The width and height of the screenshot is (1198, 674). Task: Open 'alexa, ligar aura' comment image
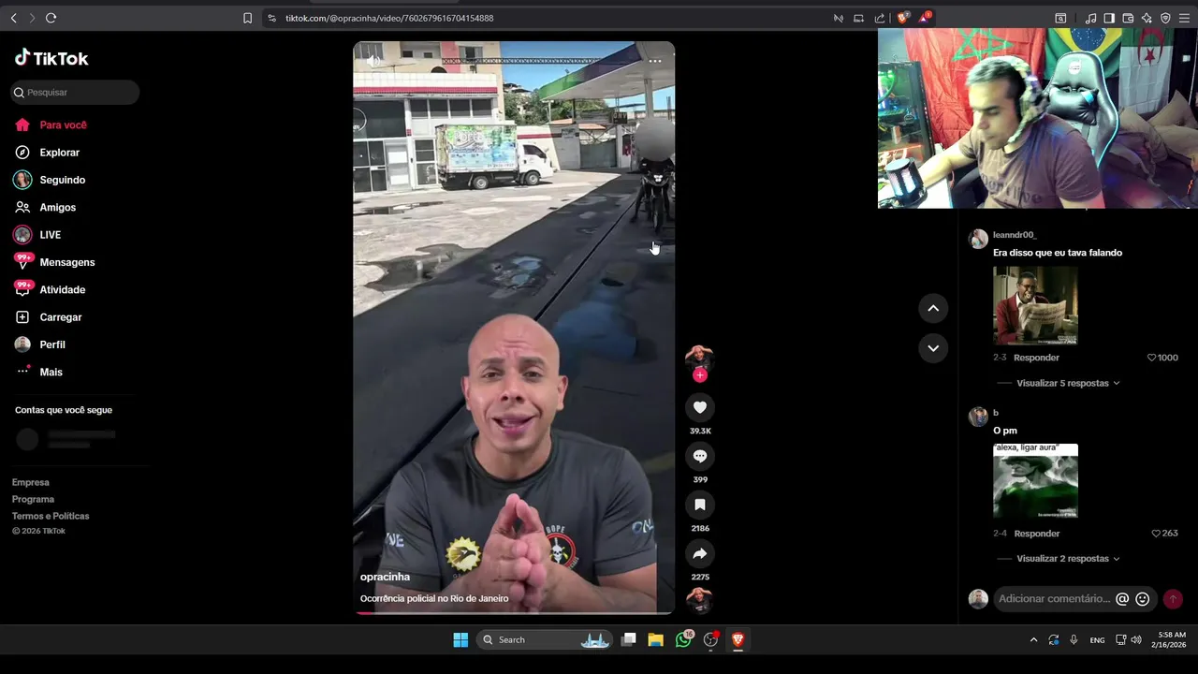(1035, 481)
